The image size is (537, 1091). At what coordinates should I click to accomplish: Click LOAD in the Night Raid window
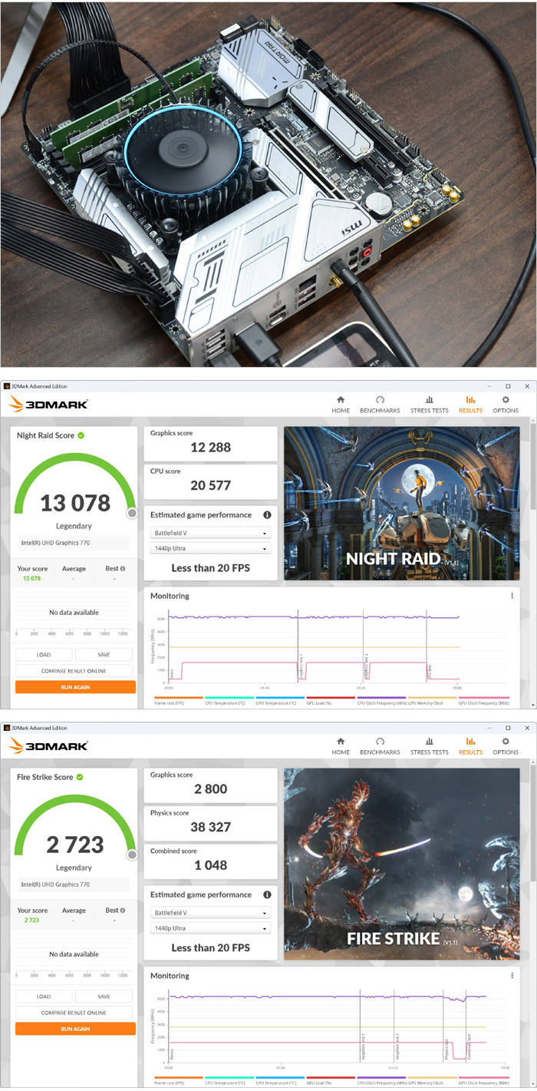pyautogui.click(x=44, y=655)
